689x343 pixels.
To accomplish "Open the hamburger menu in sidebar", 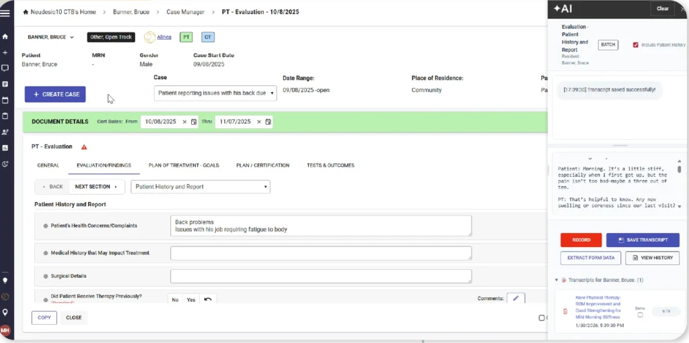I will [5, 13].
